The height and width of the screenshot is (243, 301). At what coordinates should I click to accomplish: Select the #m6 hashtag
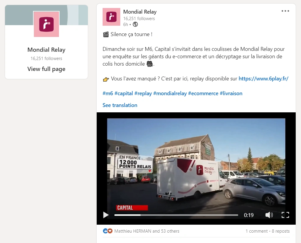tap(108, 93)
